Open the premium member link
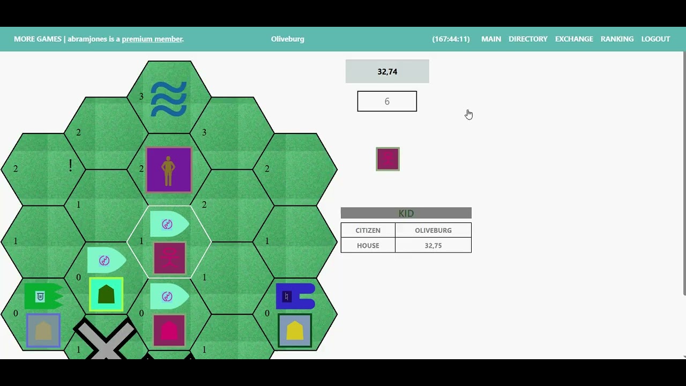Screen dimensions: 686x386 (152, 39)
